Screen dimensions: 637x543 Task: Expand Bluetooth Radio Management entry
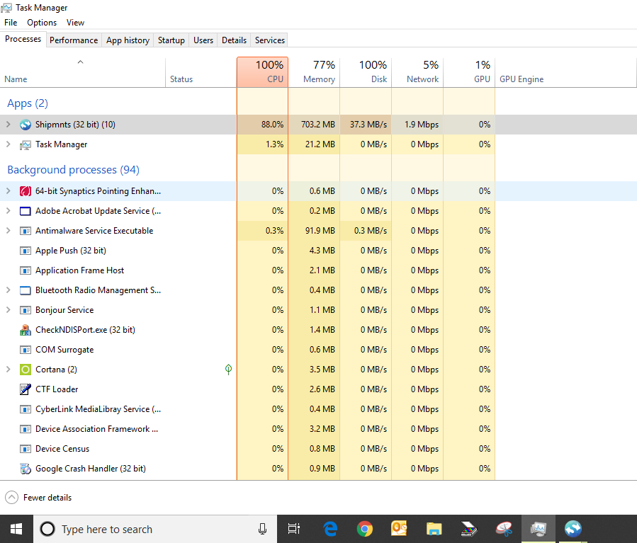(x=8, y=290)
